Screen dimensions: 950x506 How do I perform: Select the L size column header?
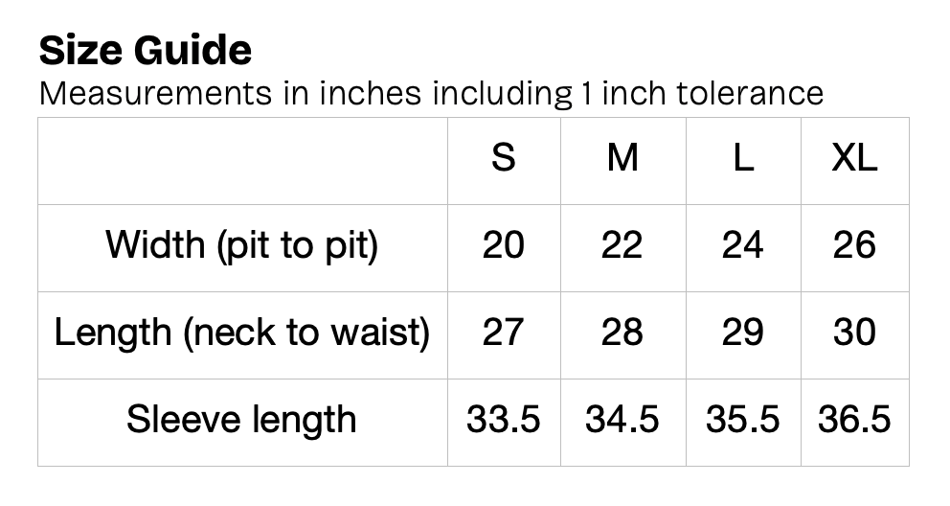click(x=742, y=159)
